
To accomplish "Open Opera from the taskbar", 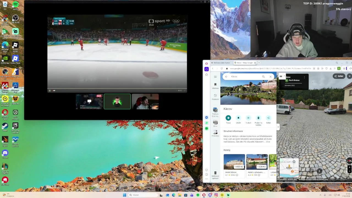I will pyautogui.click(x=204, y=195).
